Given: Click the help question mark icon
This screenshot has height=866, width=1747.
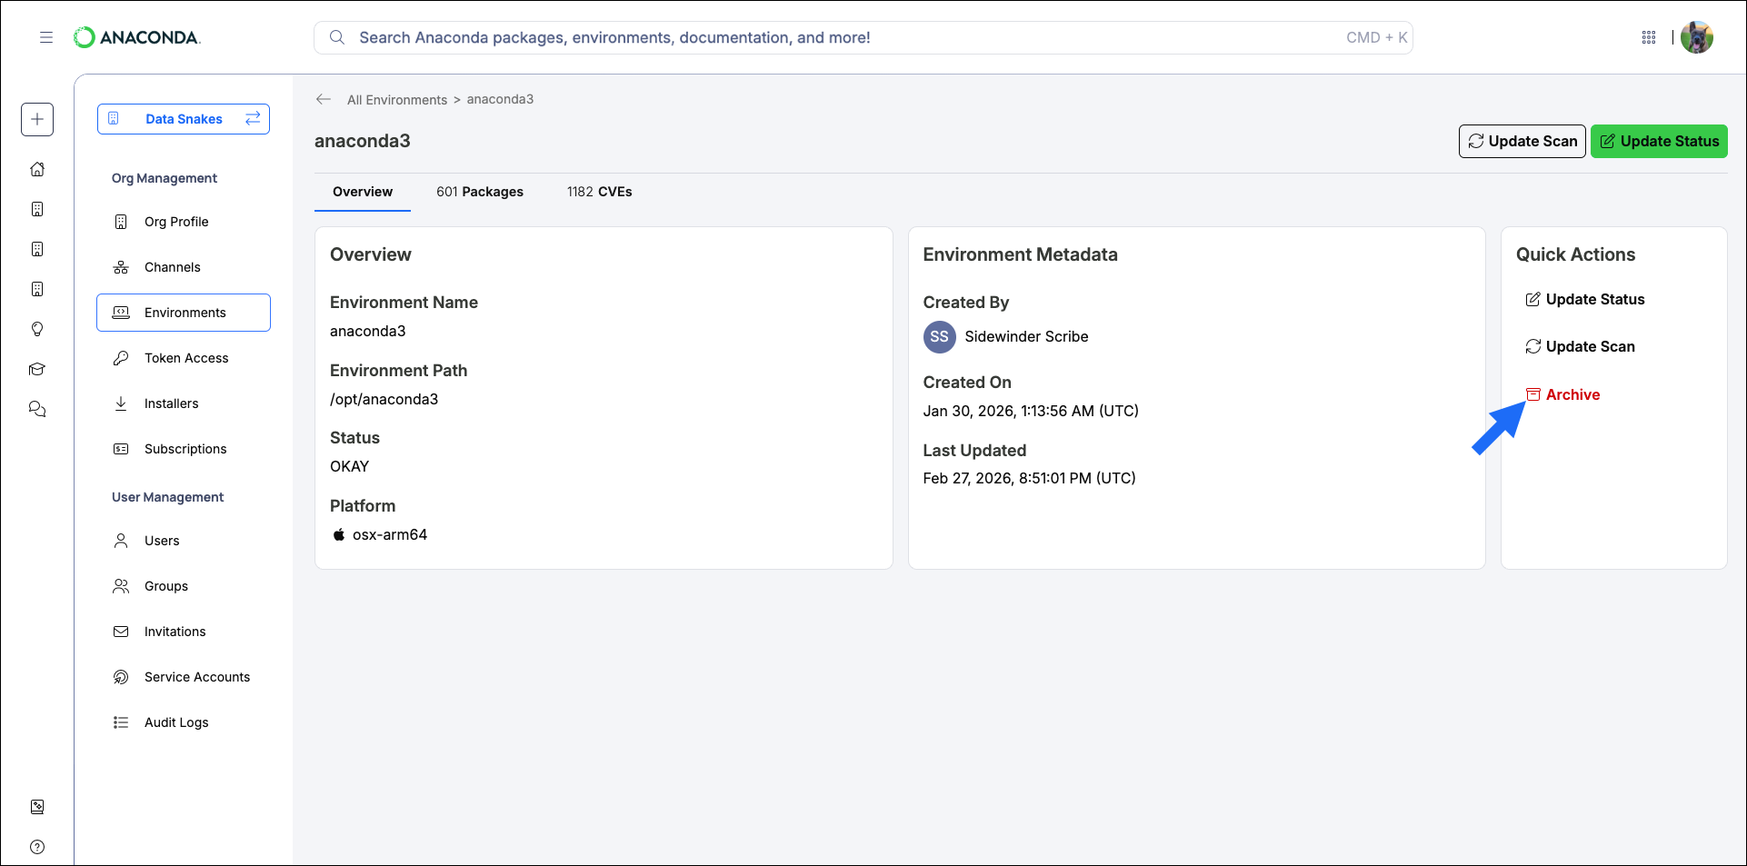Looking at the screenshot, I should point(37,847).
